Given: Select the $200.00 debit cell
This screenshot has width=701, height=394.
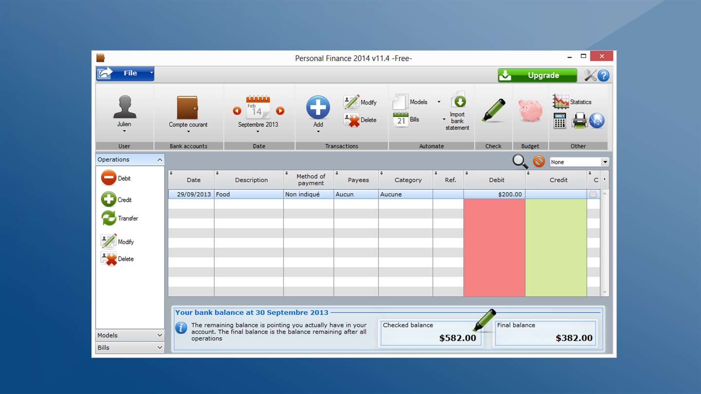Looking at the screenshot, I should (x=495, y=194).
